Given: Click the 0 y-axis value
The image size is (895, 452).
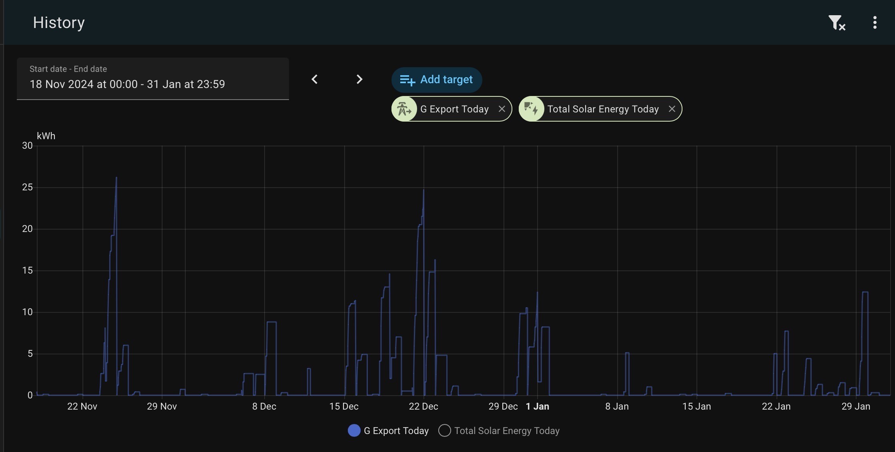Looking at the screenshot, I should pos(30,395).
